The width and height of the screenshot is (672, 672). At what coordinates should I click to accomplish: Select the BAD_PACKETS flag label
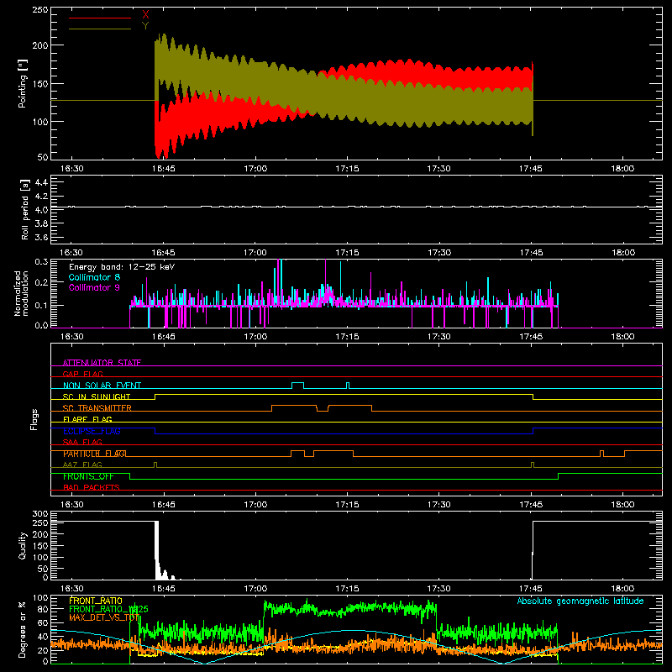tap(92, 487)
